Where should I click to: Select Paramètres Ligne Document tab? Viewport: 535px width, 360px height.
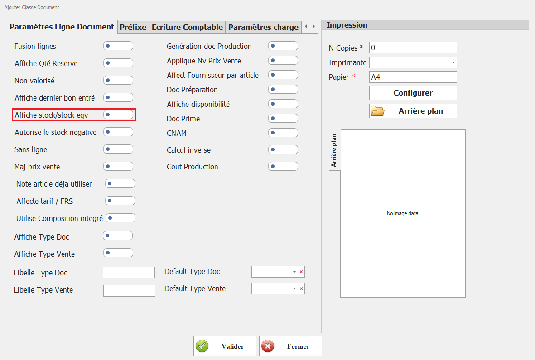[x=62, y=27]
